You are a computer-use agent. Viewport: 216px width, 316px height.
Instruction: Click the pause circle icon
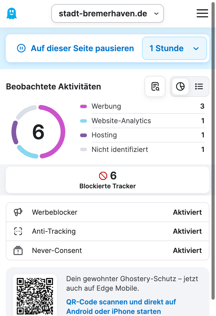point(21,48)
